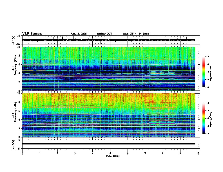The width and height of the screenshot is (223, 172).
Task: Click the "-7" tick on ch.2 colorbar
Action: [x=208, y=133]
